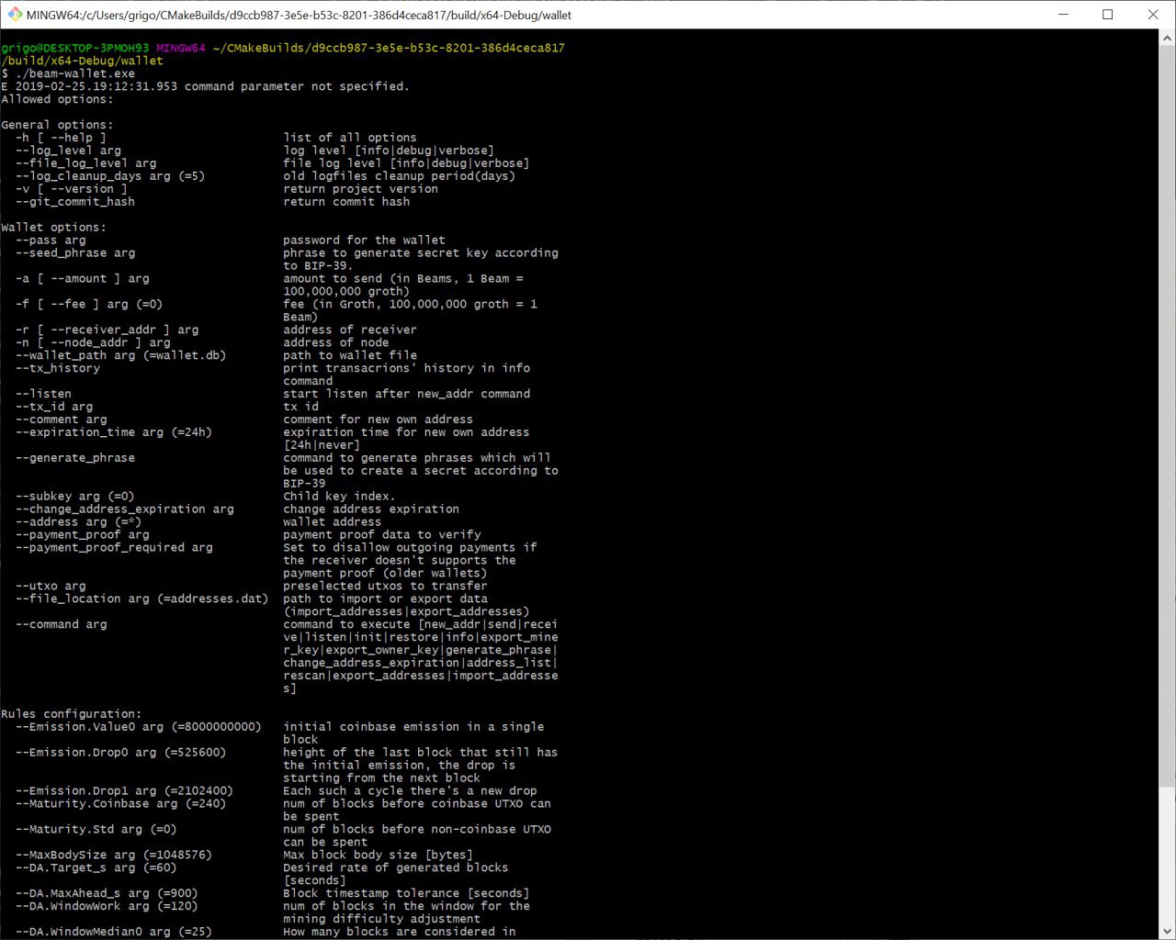Screen dimensions: 1176x940
Task: Click the 'Allowed options:' line
Action: pyautogui.click(x=57, y=99)
